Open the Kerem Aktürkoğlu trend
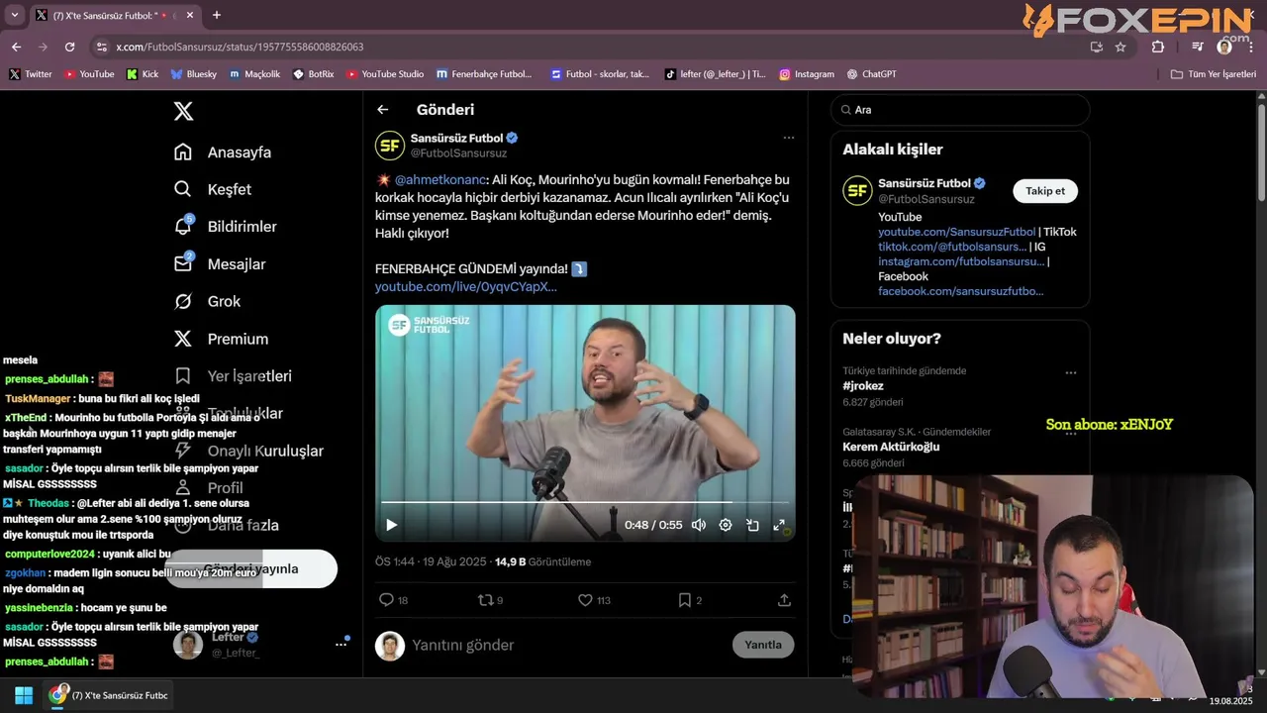1267x713 pixels. [891, 447]
